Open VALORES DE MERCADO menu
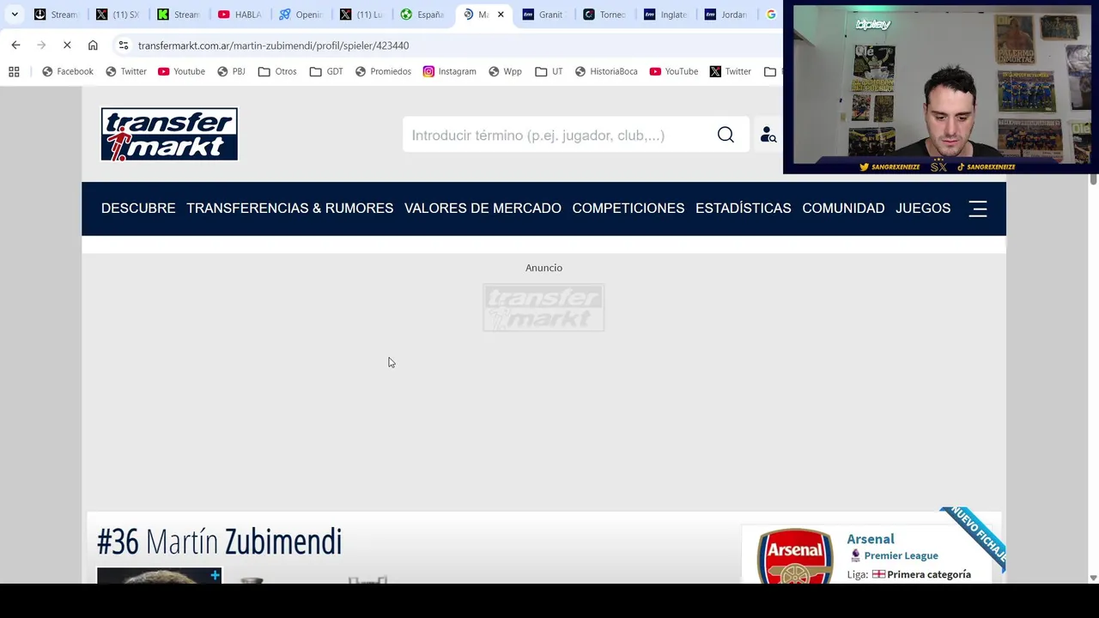Screen dimensions: 1099x618 click(x=483, y=209)
